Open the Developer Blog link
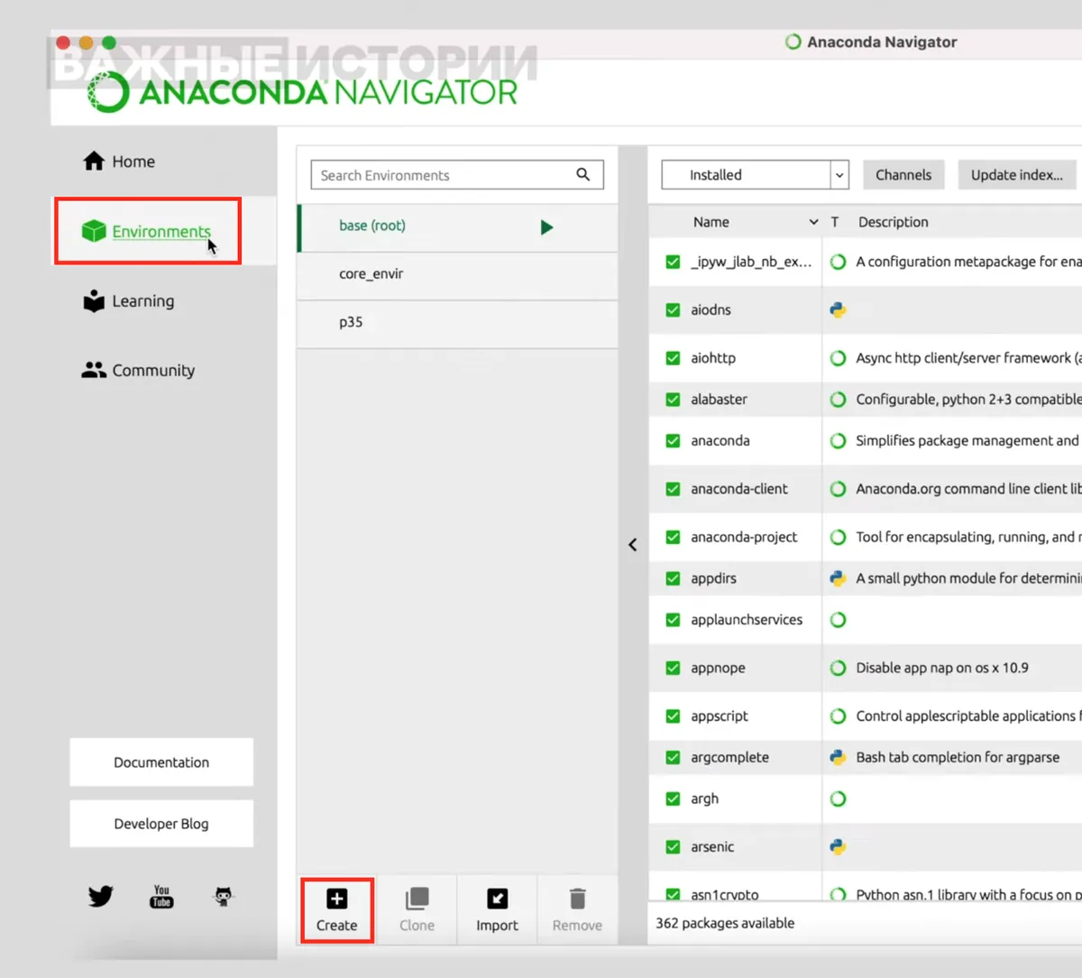1082x978 pixels. point(161,824)
